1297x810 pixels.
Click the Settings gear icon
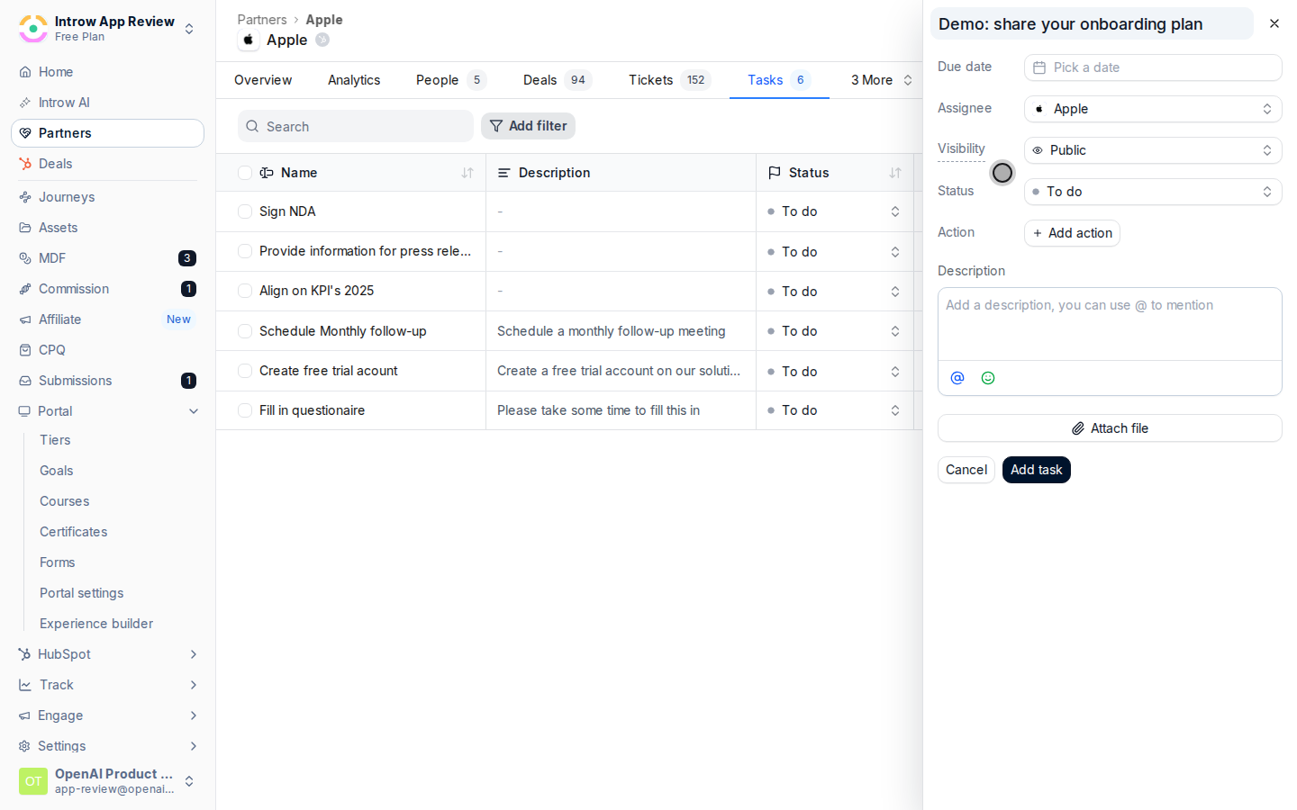pyautogui.click(x=24, y=746)
